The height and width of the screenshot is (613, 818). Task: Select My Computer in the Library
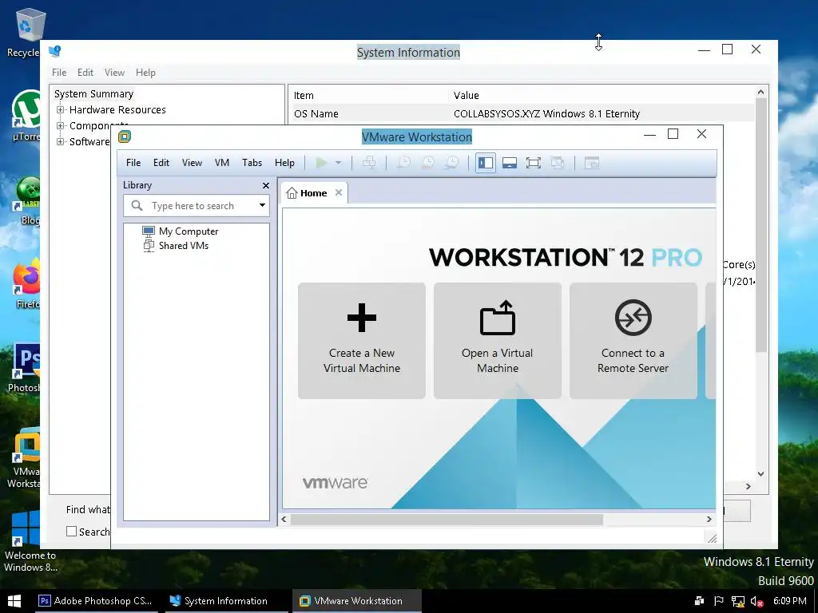181,231
